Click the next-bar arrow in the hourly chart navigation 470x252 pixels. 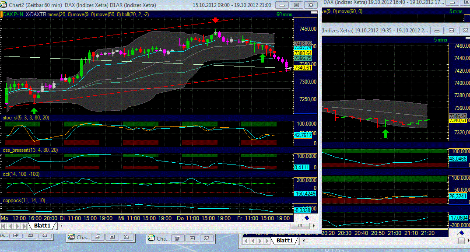click(17, 226)
